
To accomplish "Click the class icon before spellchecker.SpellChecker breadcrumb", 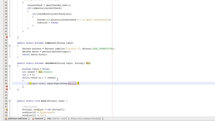I will 6,119.
